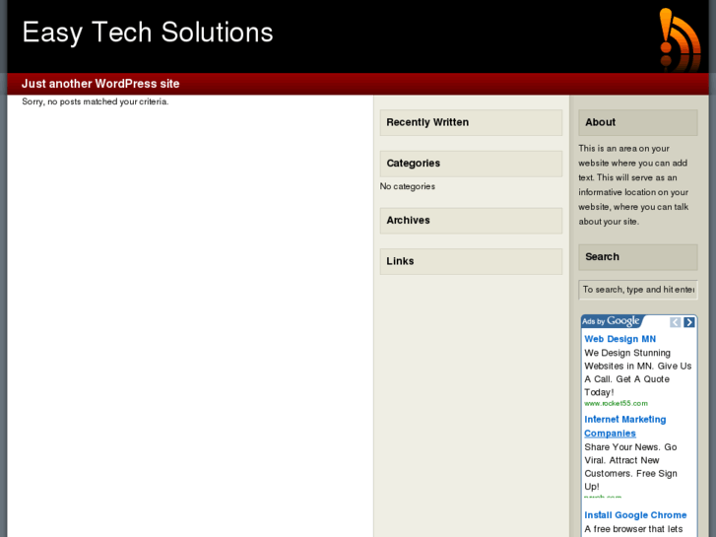This screenshot has width=716, height=537.
Task: Click the Ads by Google label
Action: (x=611, y=321)
